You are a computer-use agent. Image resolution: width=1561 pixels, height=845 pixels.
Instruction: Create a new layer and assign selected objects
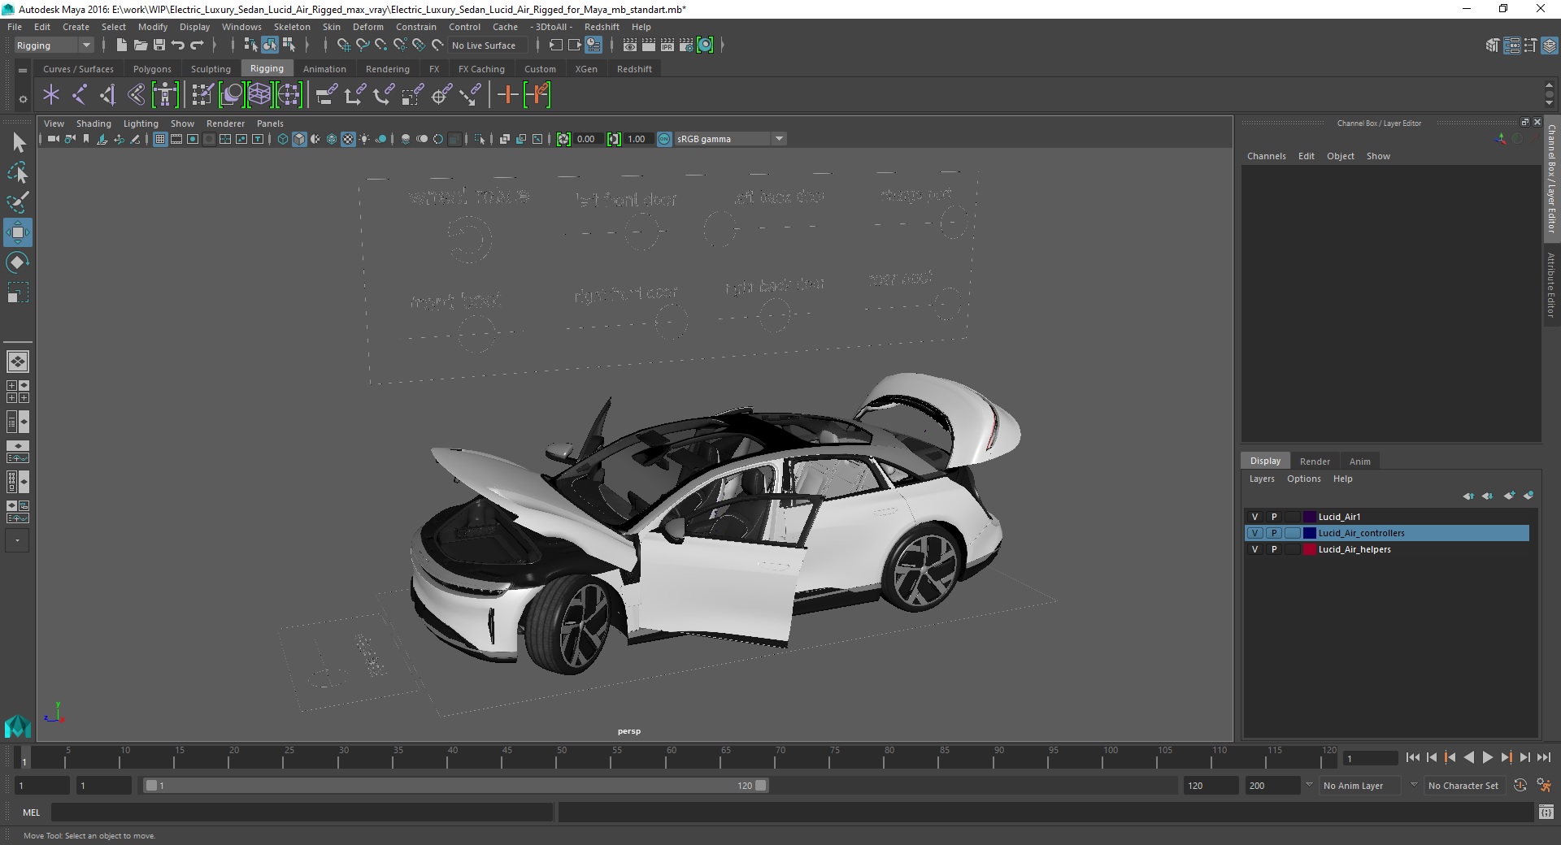1528,496
